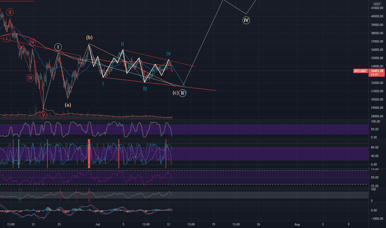
Task: Click the 19 date on time axis
Action: (x=213, y=225)
